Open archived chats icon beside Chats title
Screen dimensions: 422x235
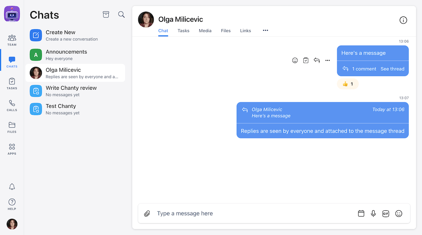coord(106,14)
